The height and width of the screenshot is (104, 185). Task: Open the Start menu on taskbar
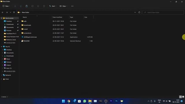(63, 101)
